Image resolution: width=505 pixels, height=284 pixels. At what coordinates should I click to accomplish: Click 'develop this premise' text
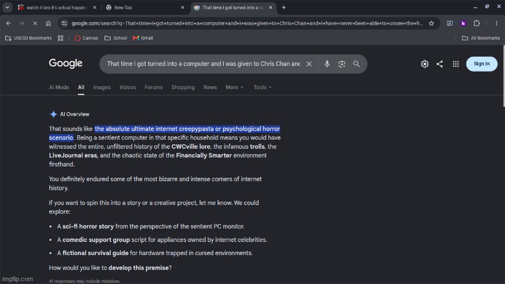click(139, 268)
